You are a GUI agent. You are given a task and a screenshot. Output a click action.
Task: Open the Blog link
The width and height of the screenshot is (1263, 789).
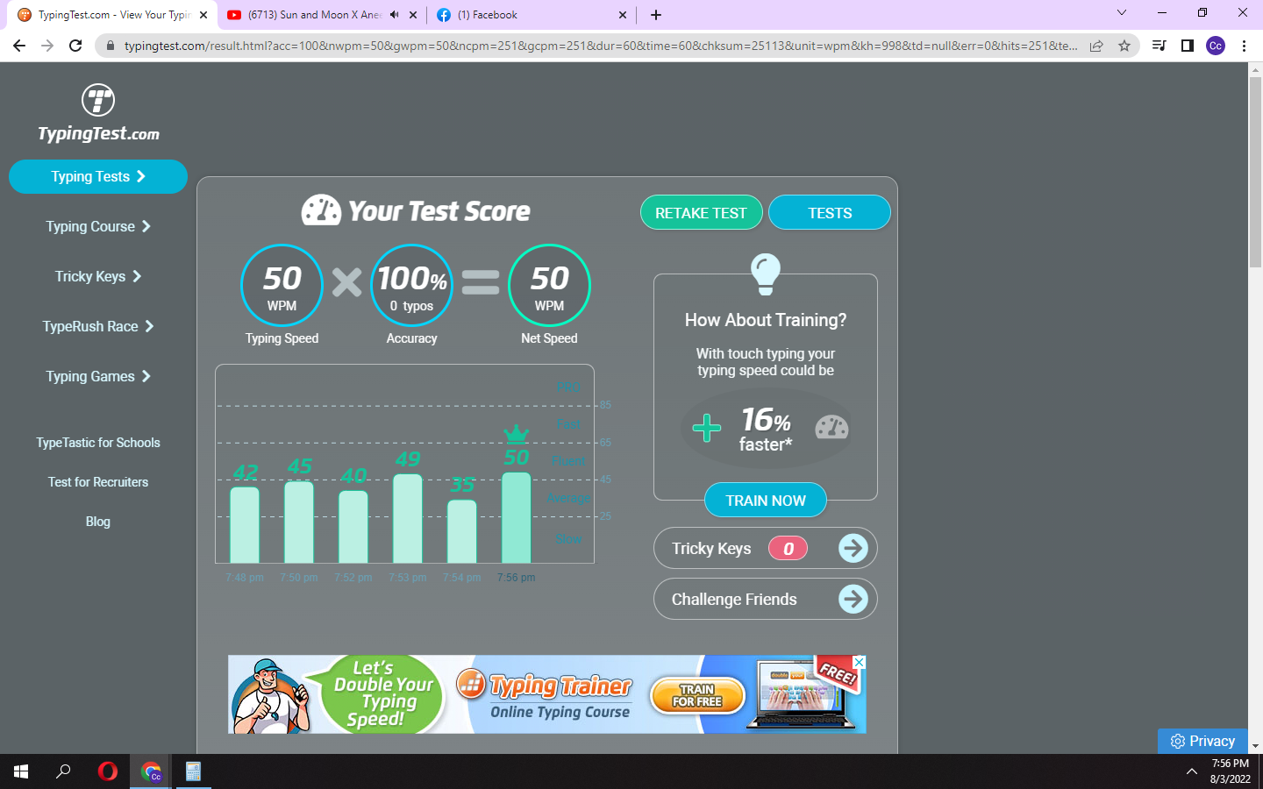pos(98,522)
